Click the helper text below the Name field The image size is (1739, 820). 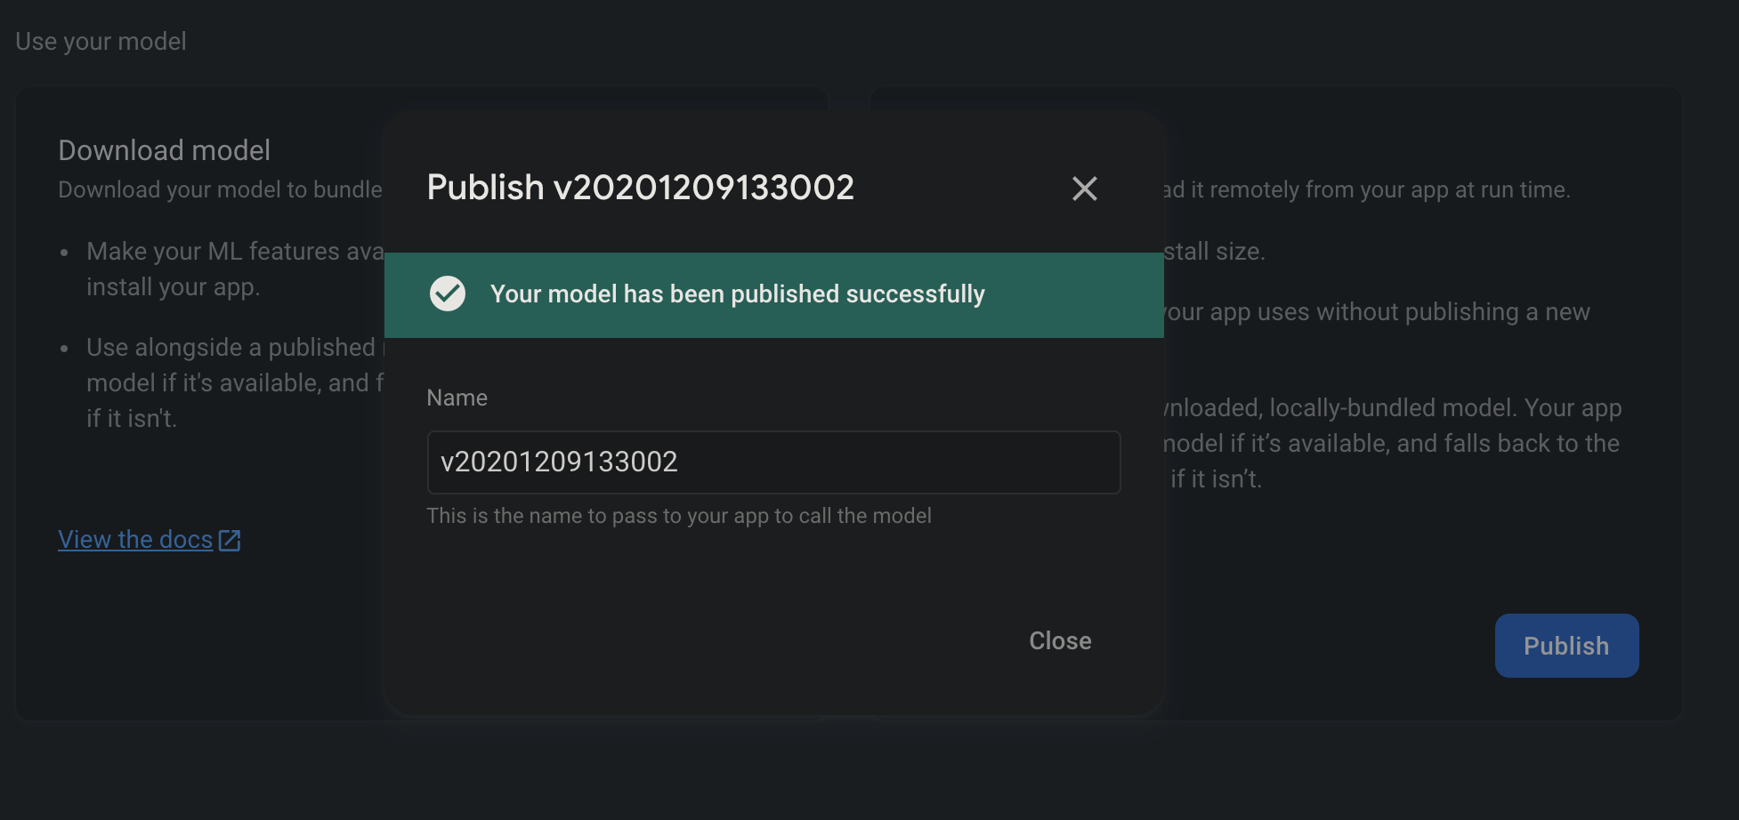coord(678,515)
